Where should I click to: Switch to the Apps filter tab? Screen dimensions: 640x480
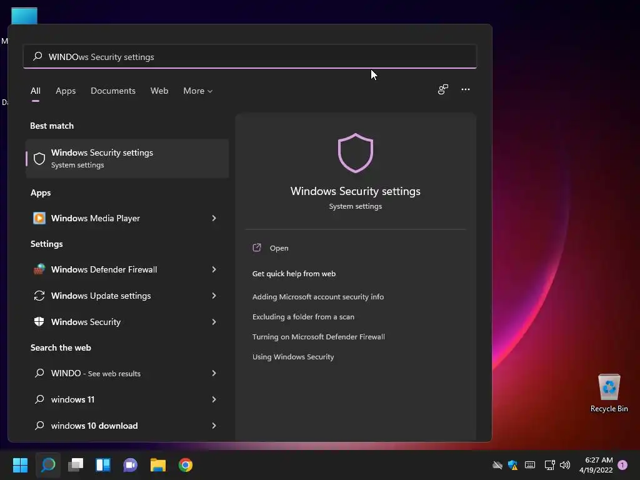point(66,91)
